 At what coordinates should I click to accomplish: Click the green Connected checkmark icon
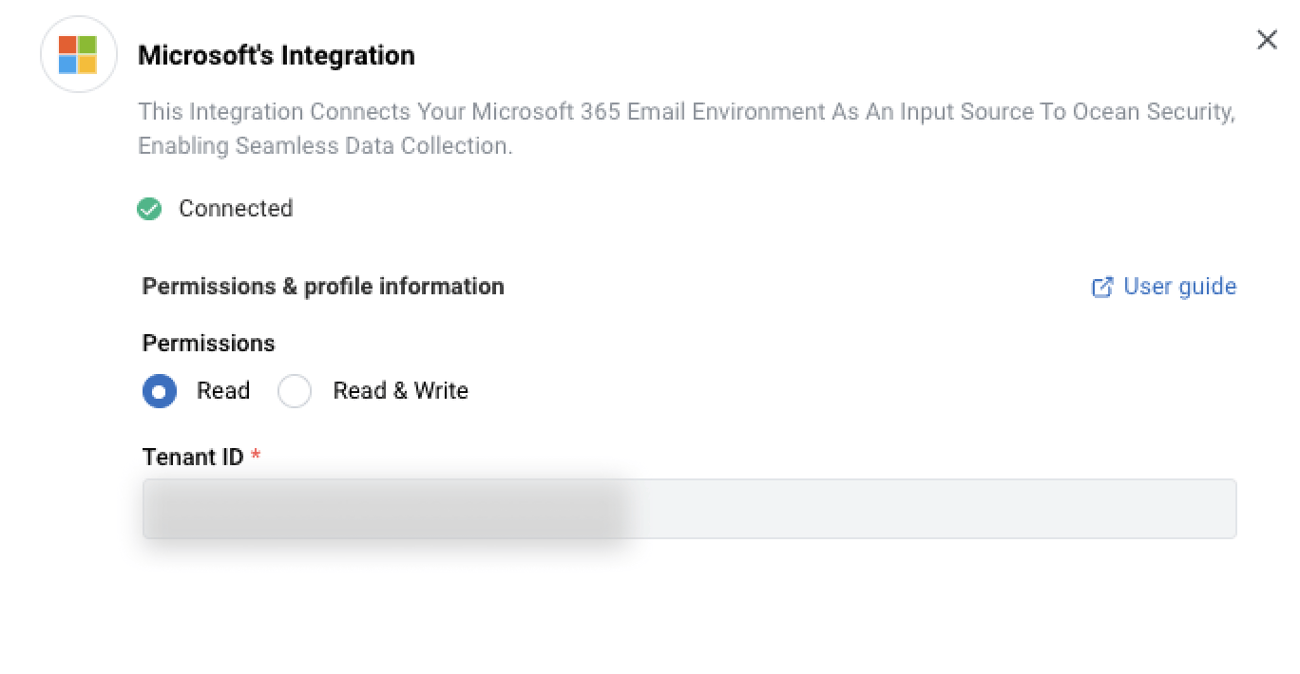click(x=149, y=209)
